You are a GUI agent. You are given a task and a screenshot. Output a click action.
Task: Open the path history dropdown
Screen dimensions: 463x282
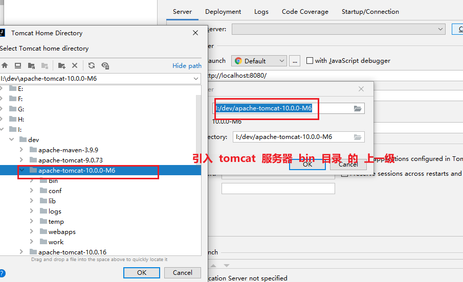(196, 79)
